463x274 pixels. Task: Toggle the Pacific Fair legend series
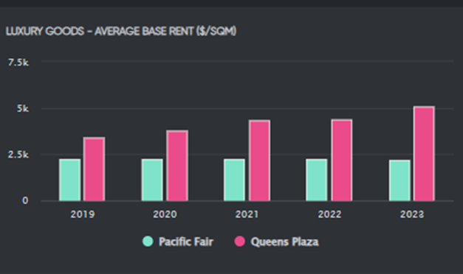[x=178, y=242]
